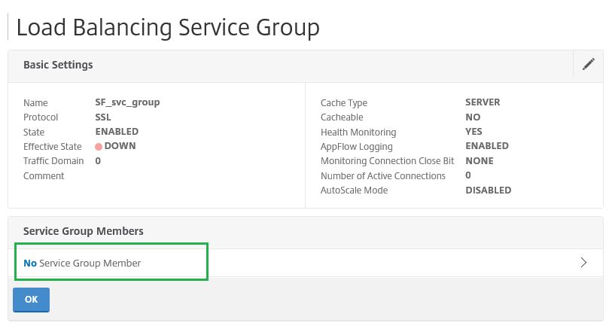Click the NONE Monitoring Connection Close Bit value

coord(480,161)
